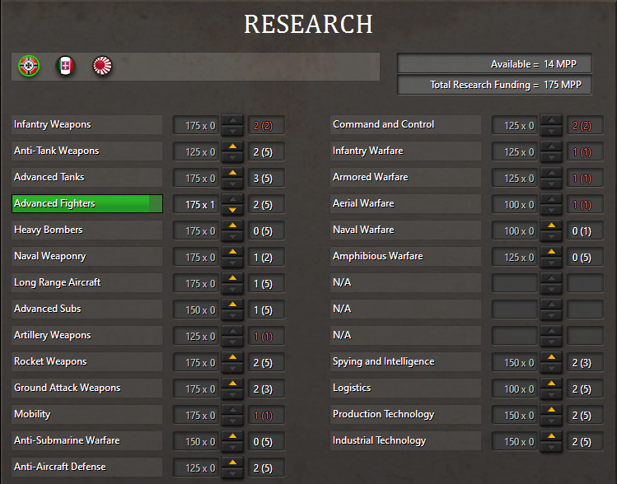
Task: Click the Heavy Bombers 0 (5) level cell
Action: 266,230
